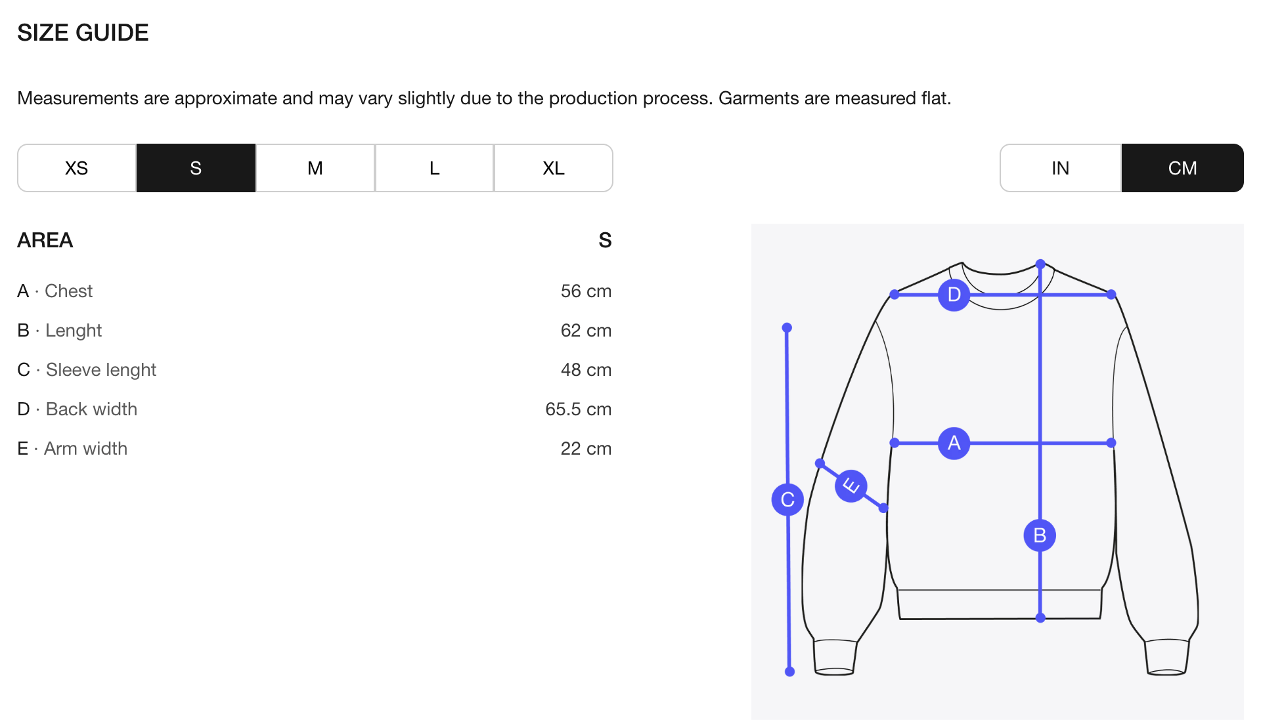The width and height of the screenshot is (1261, 723).
Task: Click the D back width marker
Action: [954, 295]
